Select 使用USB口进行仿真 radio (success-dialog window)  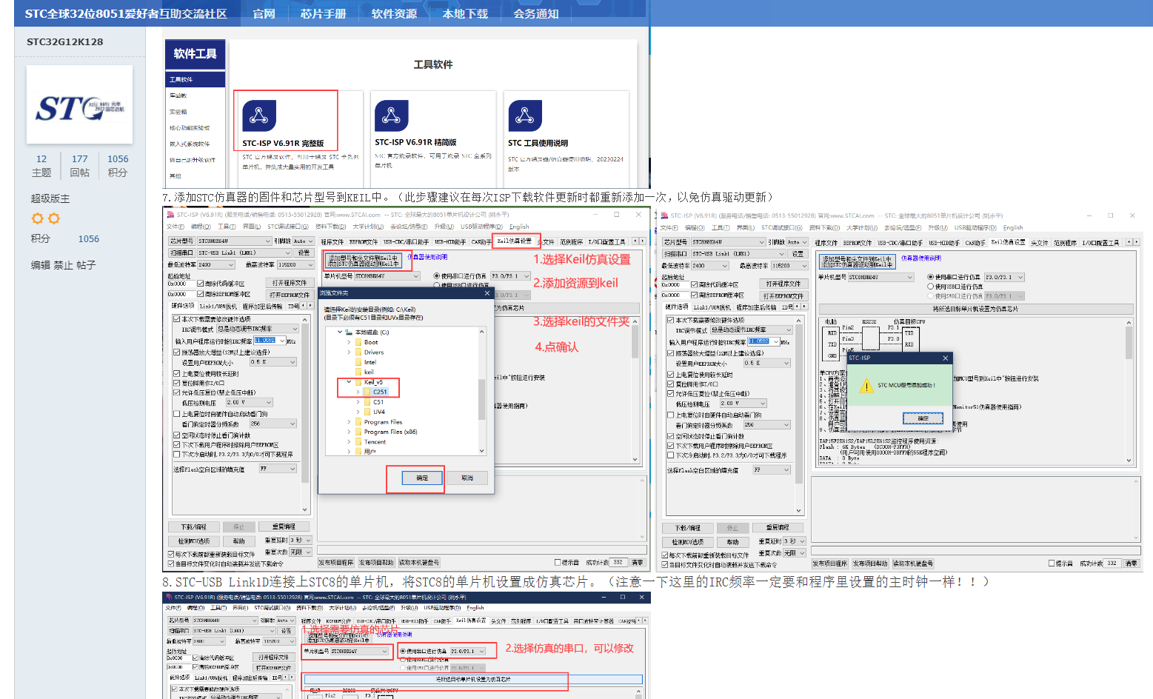click(x=931, y=287)
